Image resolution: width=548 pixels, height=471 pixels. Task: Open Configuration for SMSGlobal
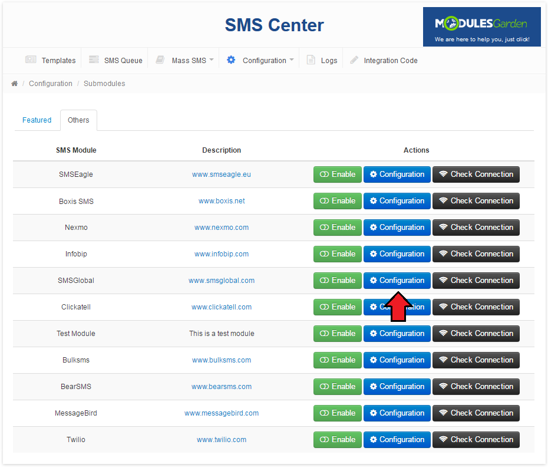(397, 281)
